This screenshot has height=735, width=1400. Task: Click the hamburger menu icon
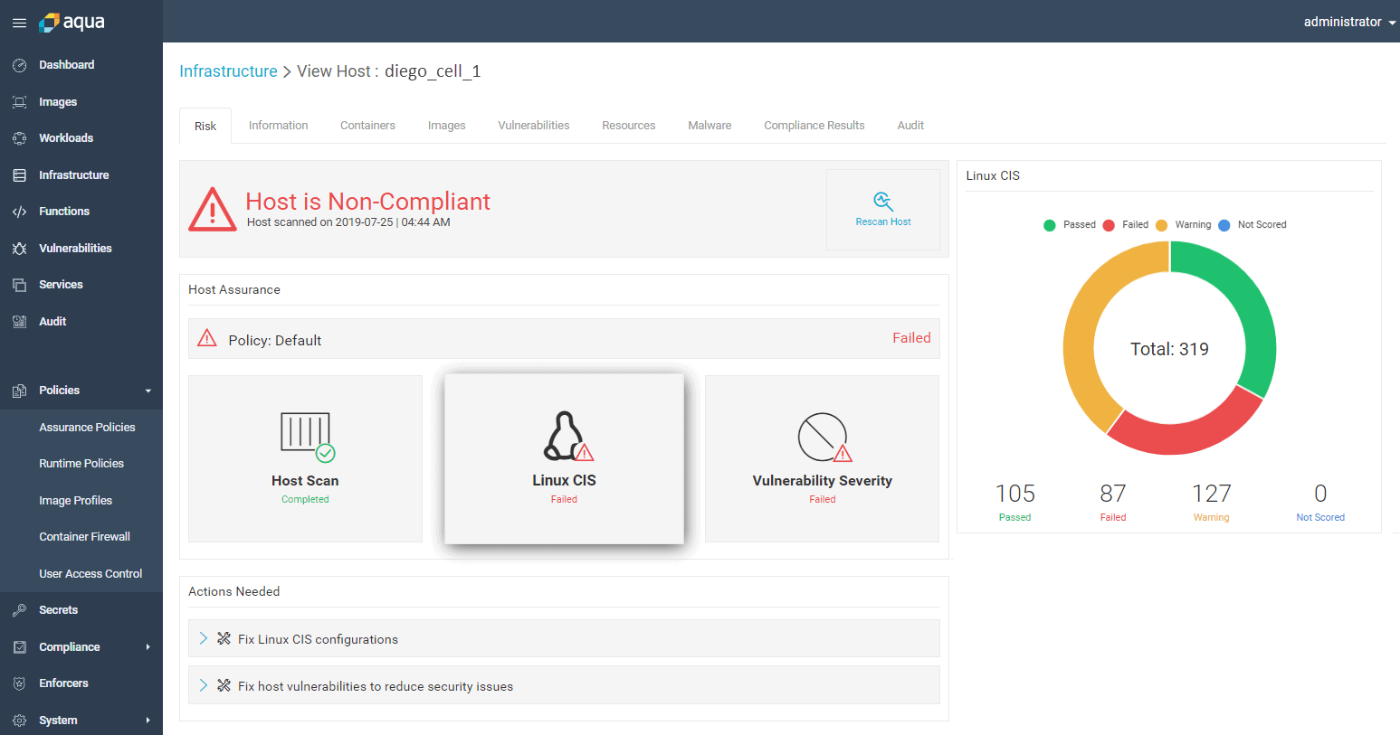19,23
